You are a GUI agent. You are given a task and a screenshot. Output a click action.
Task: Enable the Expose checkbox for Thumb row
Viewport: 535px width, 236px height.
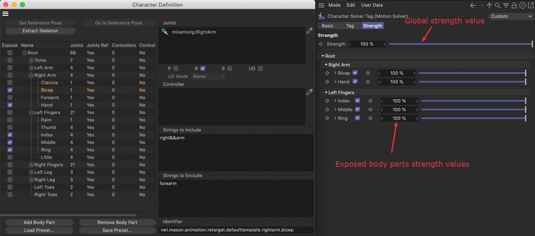(10, 127)
